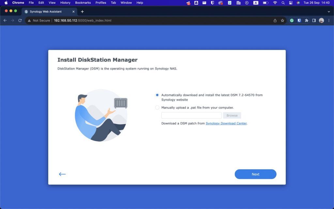Open the Window menu
334x209 pixels.
(126, 3)
